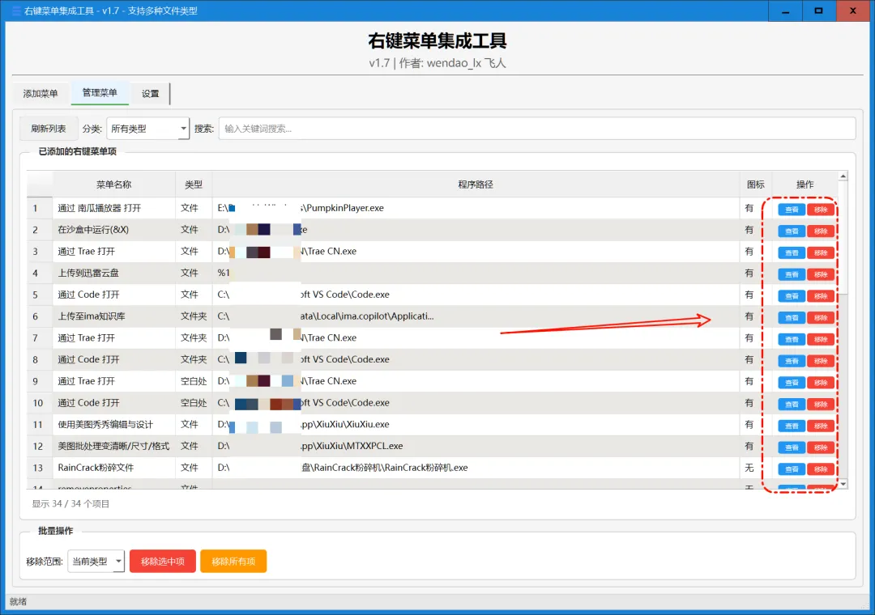Click 查看 for the 南瓜播放器 entry
Screen dimensions: 875x615
pos(791,208)
